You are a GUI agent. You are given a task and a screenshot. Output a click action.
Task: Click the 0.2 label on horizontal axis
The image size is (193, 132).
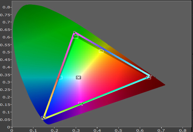pos(54,130)
